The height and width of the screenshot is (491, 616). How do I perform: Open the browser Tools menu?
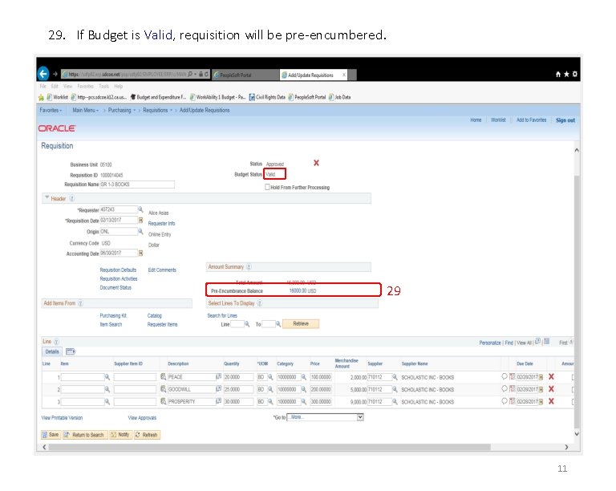tap(103, 87)
